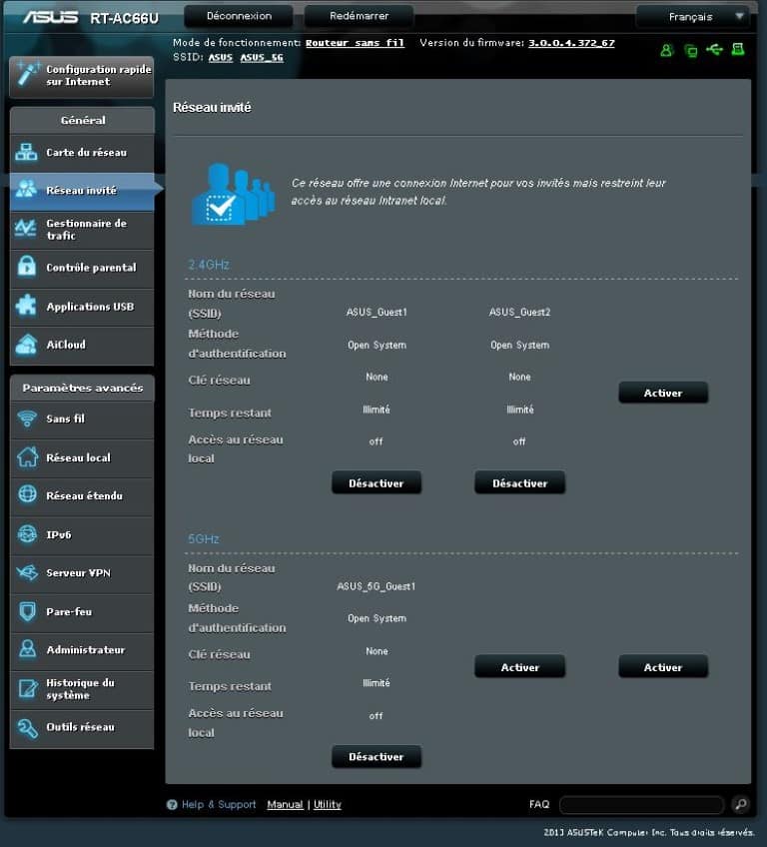Click the Serveur VPN icon

tap(27, 572)
